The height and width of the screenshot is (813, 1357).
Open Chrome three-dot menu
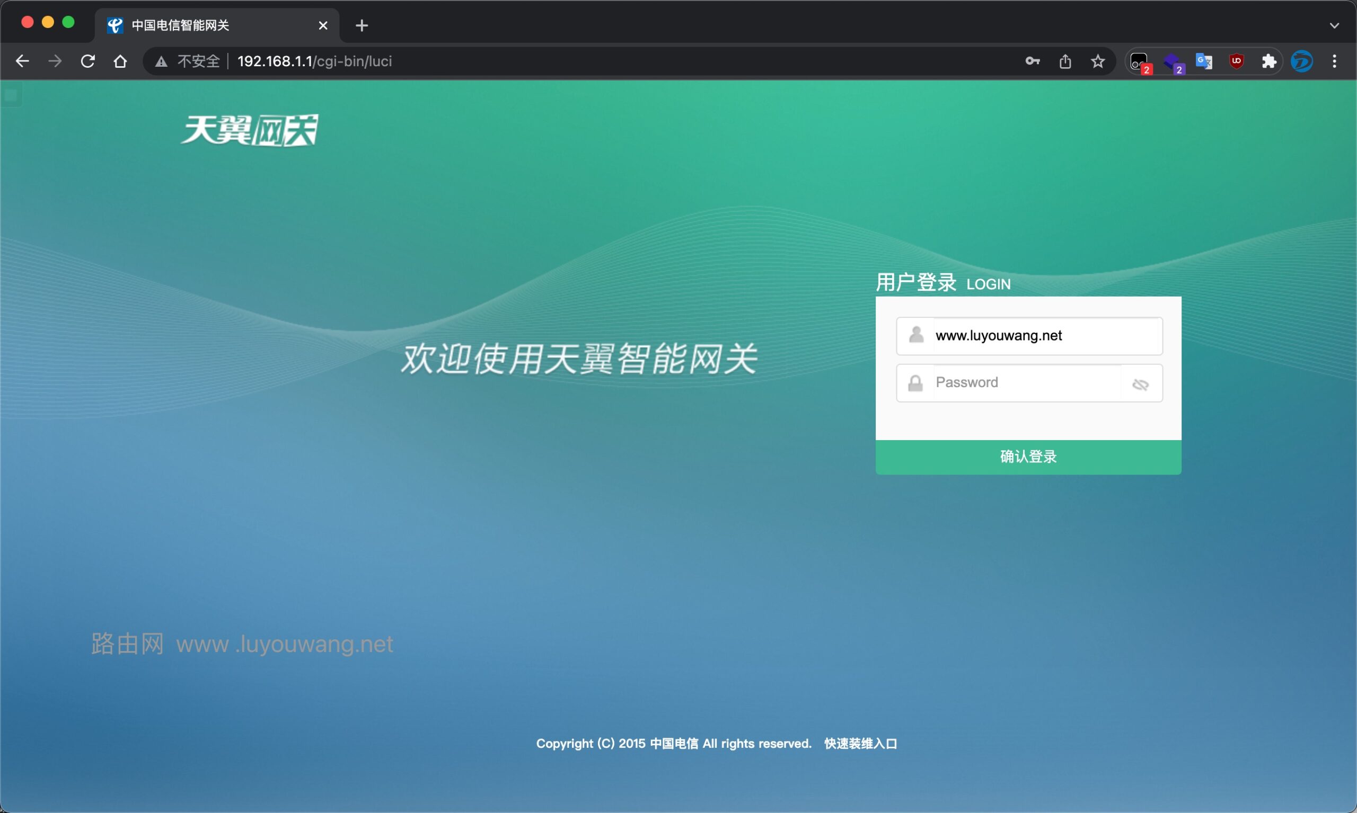point(1335,61)
